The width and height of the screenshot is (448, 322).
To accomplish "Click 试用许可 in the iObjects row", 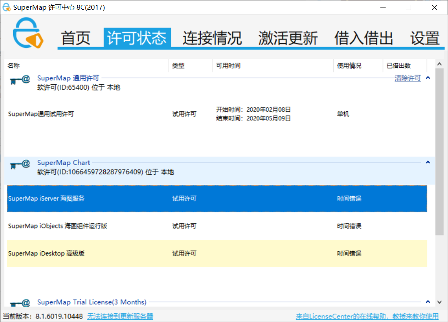I will [184, 226].
